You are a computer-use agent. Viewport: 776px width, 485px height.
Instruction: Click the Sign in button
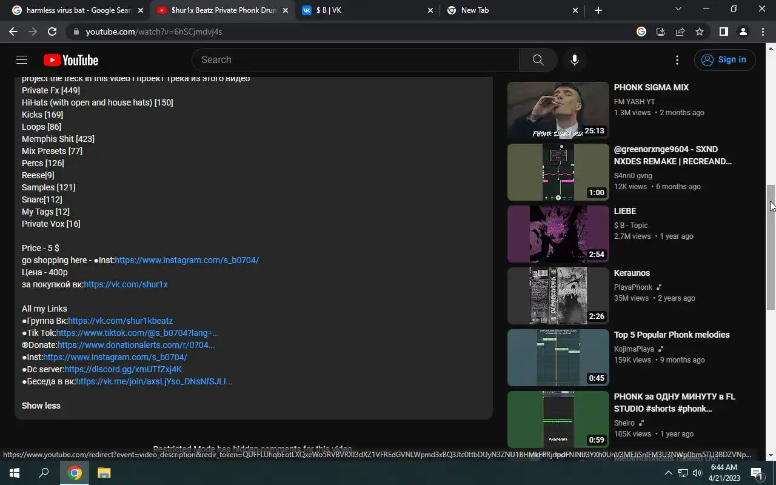[x=725, y=59]
